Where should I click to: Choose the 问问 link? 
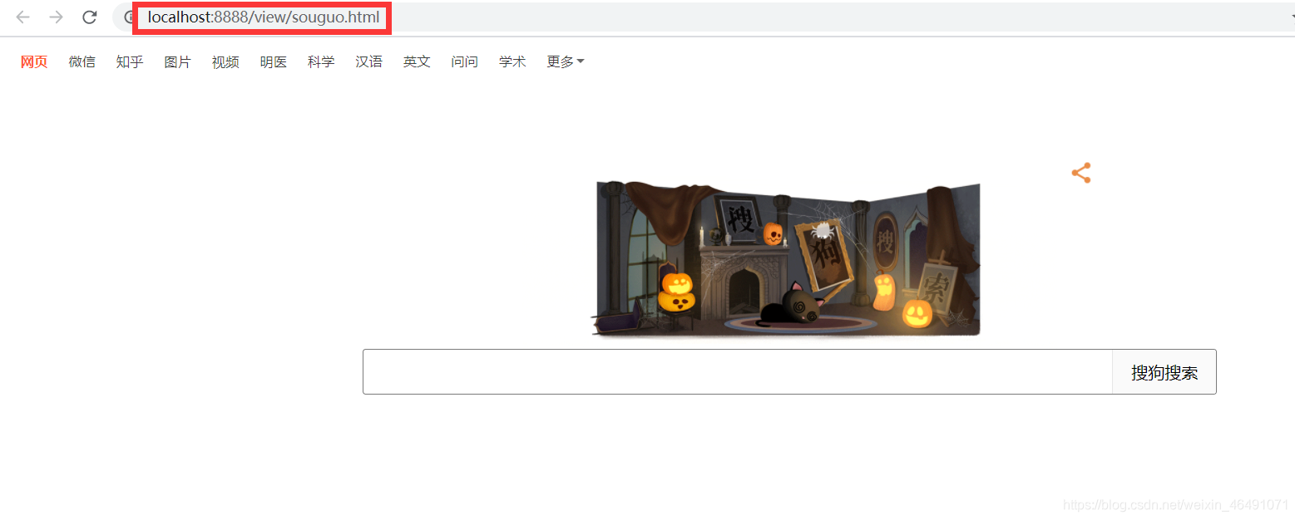pos(464,61)
